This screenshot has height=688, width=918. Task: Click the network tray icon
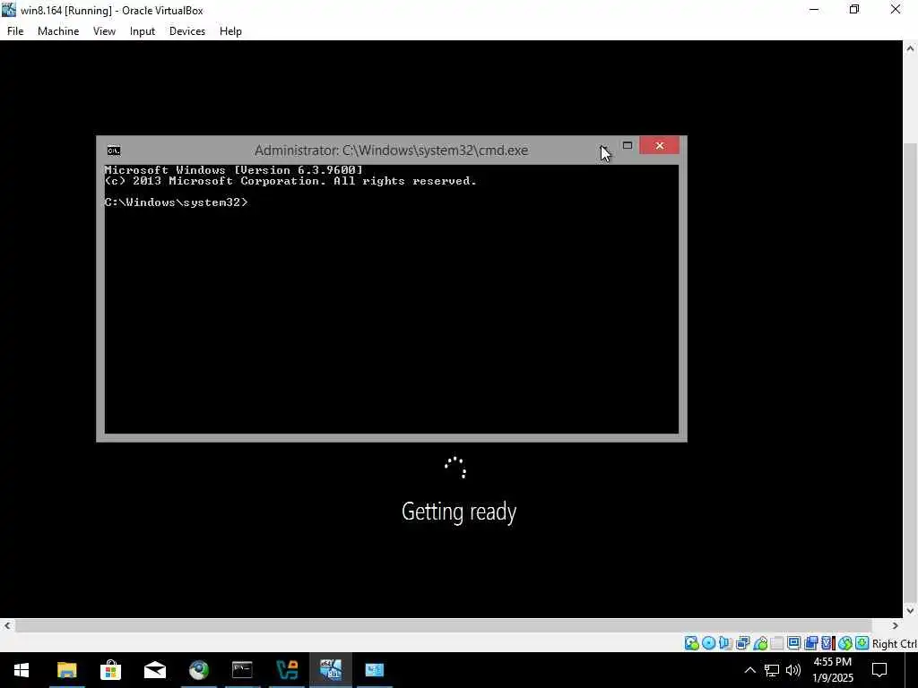point(772,670)
